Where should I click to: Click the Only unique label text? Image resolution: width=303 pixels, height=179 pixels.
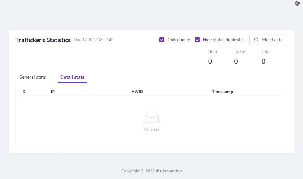[x=179, y=40]
